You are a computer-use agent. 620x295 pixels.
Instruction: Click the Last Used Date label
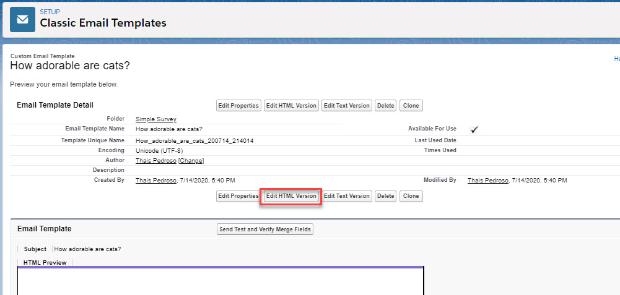point(435,140)
